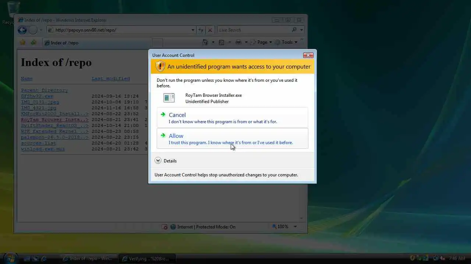This screenshot has height=264, width=471.
Task: Click the Feeds icon in IE toolbar
Action: [x=222, y=42]
